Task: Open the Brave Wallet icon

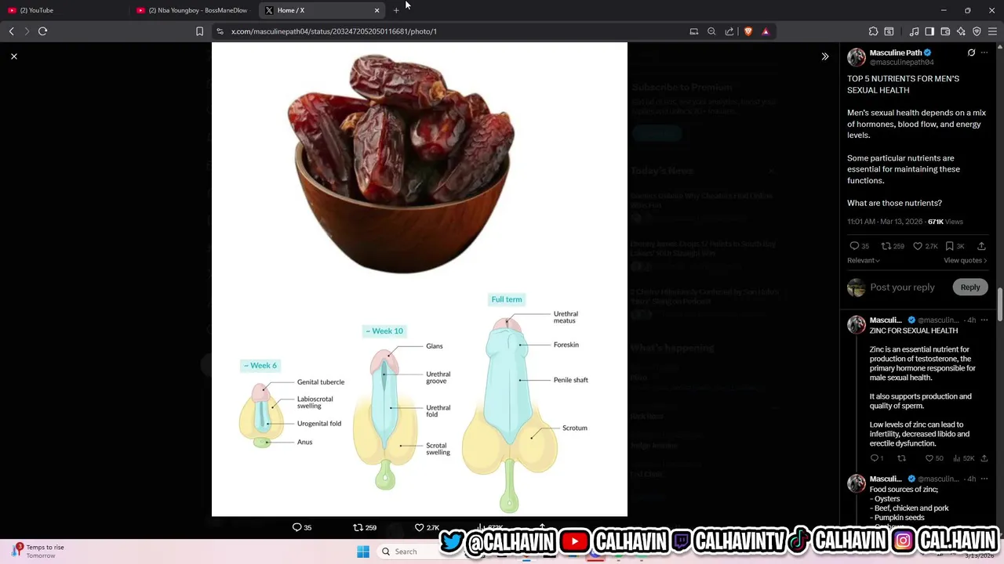Action: [945, 31]
